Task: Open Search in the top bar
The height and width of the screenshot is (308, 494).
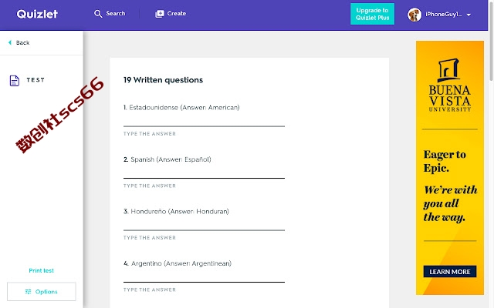Action: point(110,14)
